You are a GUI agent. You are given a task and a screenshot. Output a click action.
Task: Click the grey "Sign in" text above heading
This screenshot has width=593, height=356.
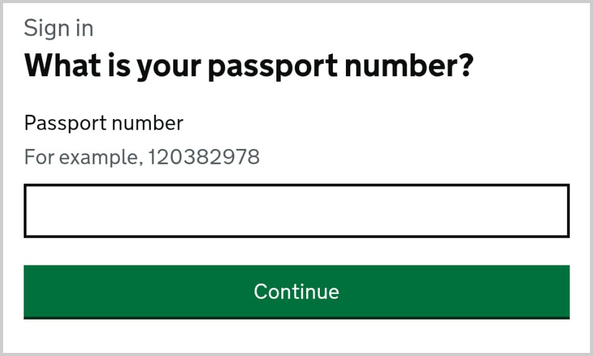click(x=58, y=28)
